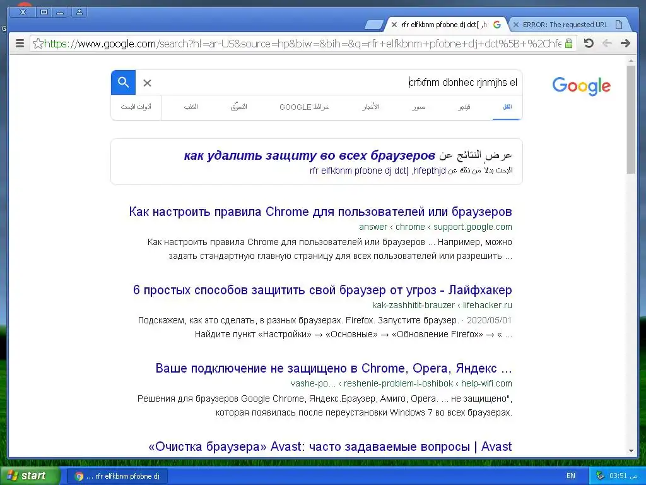Close the Google search results tab

(394, 25)
